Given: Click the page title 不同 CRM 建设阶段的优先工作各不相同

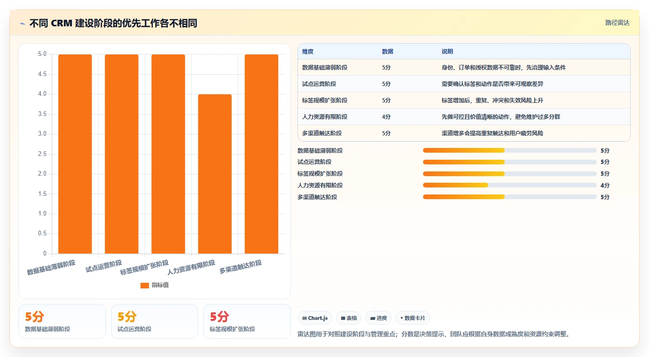Looking at the screenshot, I should tap(113, 23).
